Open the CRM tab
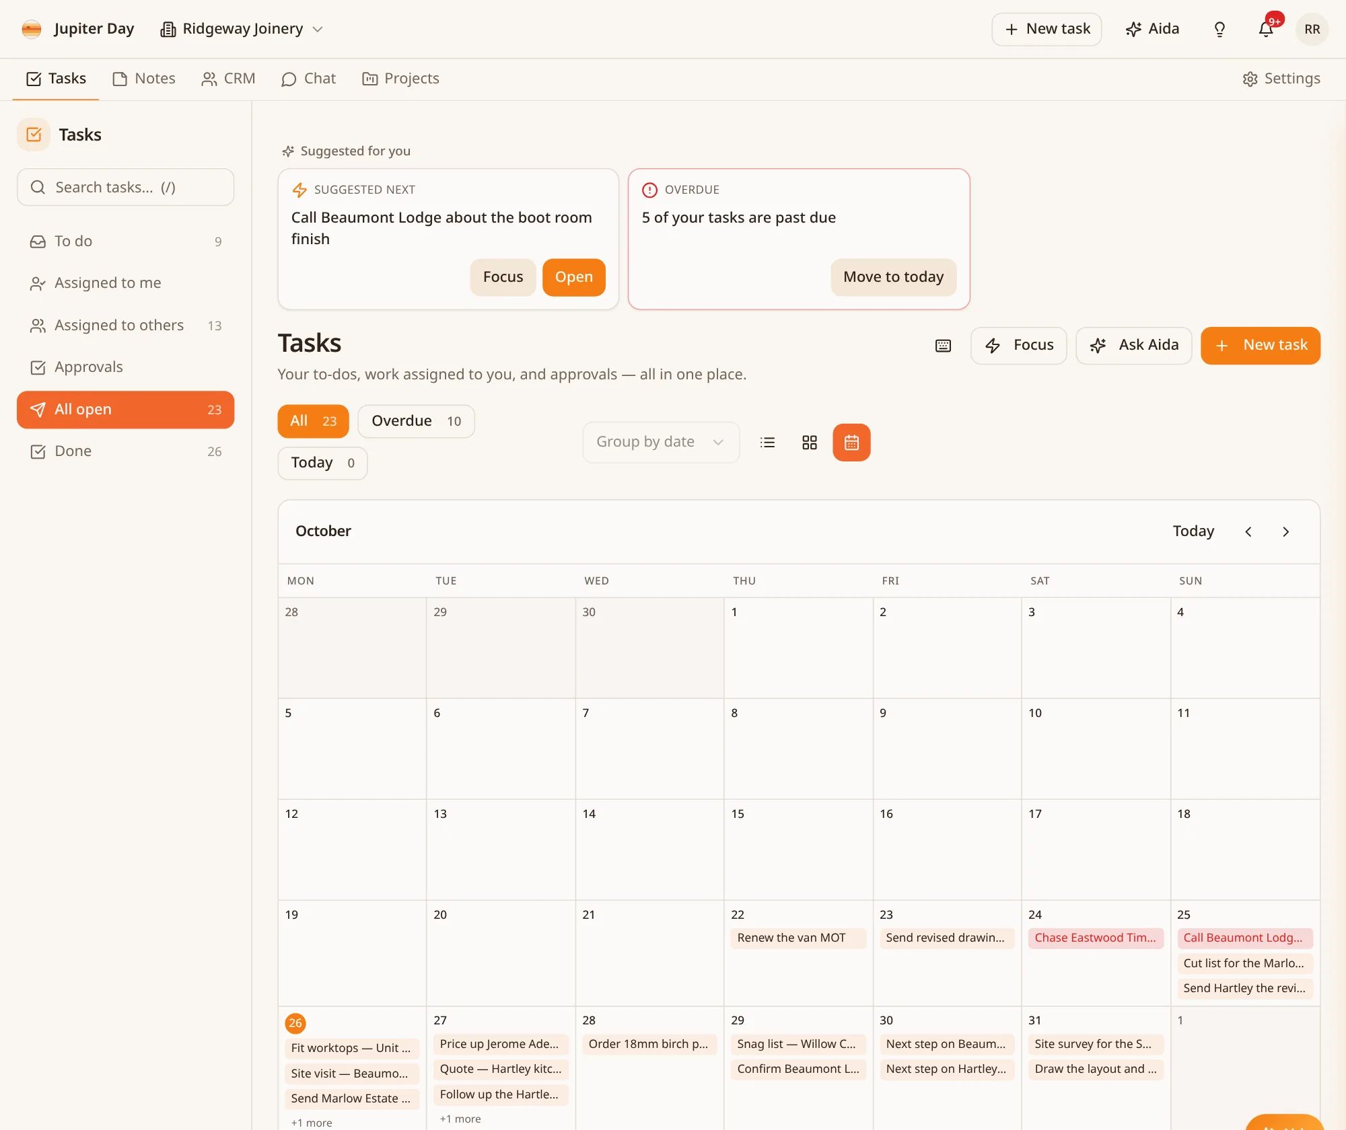The height and width of the screenshot is (1130, 1346). [x=228, y=79]
